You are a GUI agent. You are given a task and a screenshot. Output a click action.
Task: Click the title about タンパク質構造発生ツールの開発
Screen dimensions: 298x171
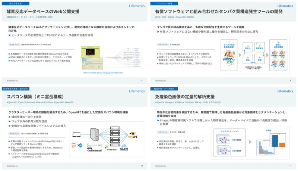coord(219,12)
